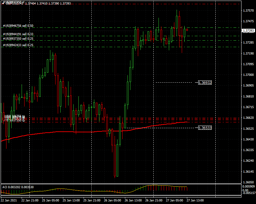Click the 1.36050 price axis value
The image size is (256, 204).
(x=249, y=182)
